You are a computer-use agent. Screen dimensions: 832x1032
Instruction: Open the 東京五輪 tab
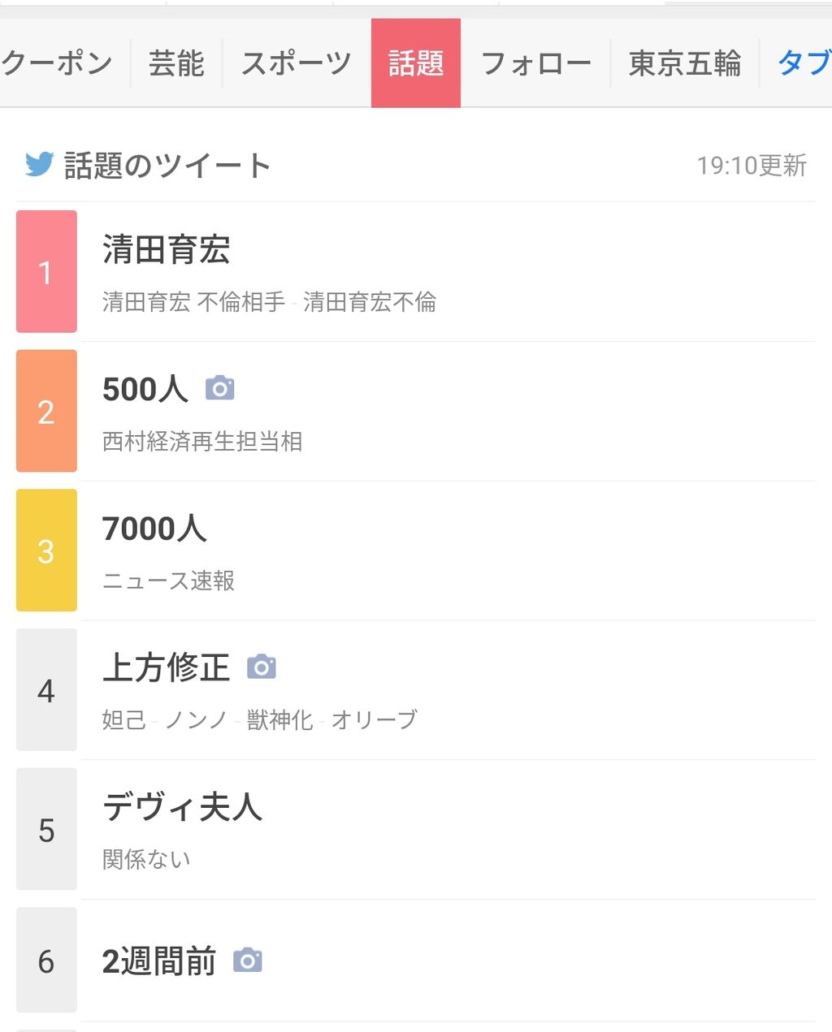[684, 63]
